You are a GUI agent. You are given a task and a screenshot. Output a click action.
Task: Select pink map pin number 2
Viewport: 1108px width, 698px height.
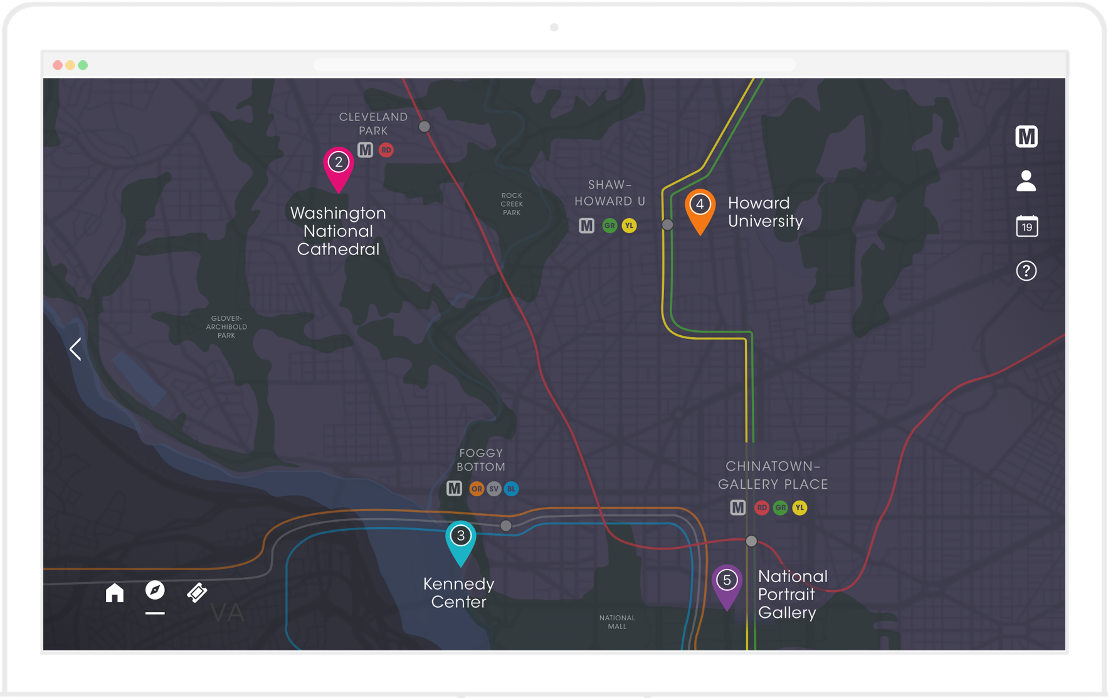point(339,170)
